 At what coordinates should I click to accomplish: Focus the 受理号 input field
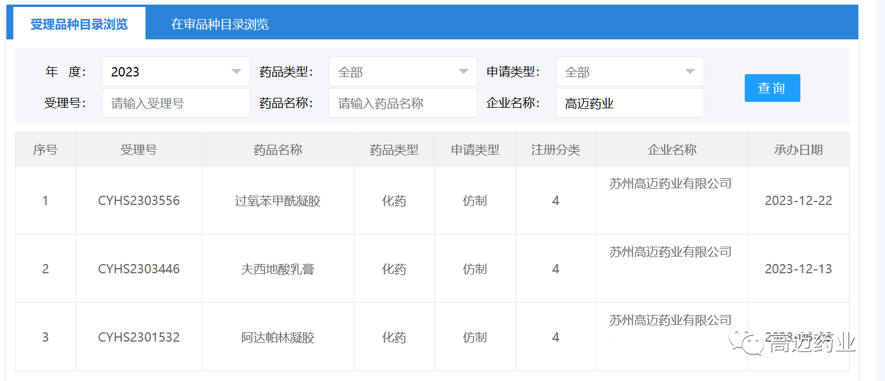[x=176, y=103]
